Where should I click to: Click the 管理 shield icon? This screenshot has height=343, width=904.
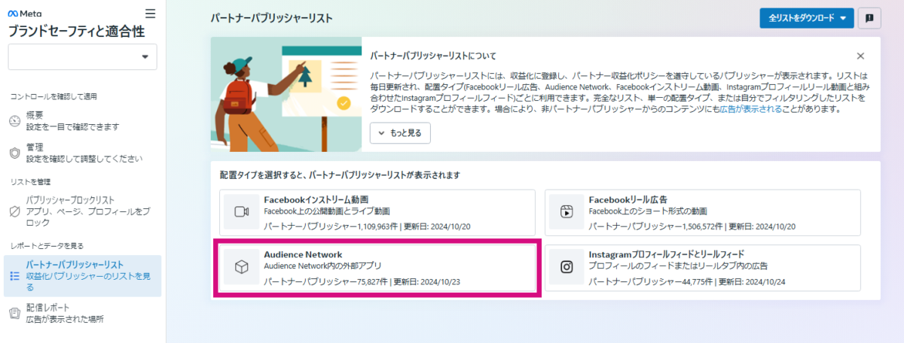(14, 153)
